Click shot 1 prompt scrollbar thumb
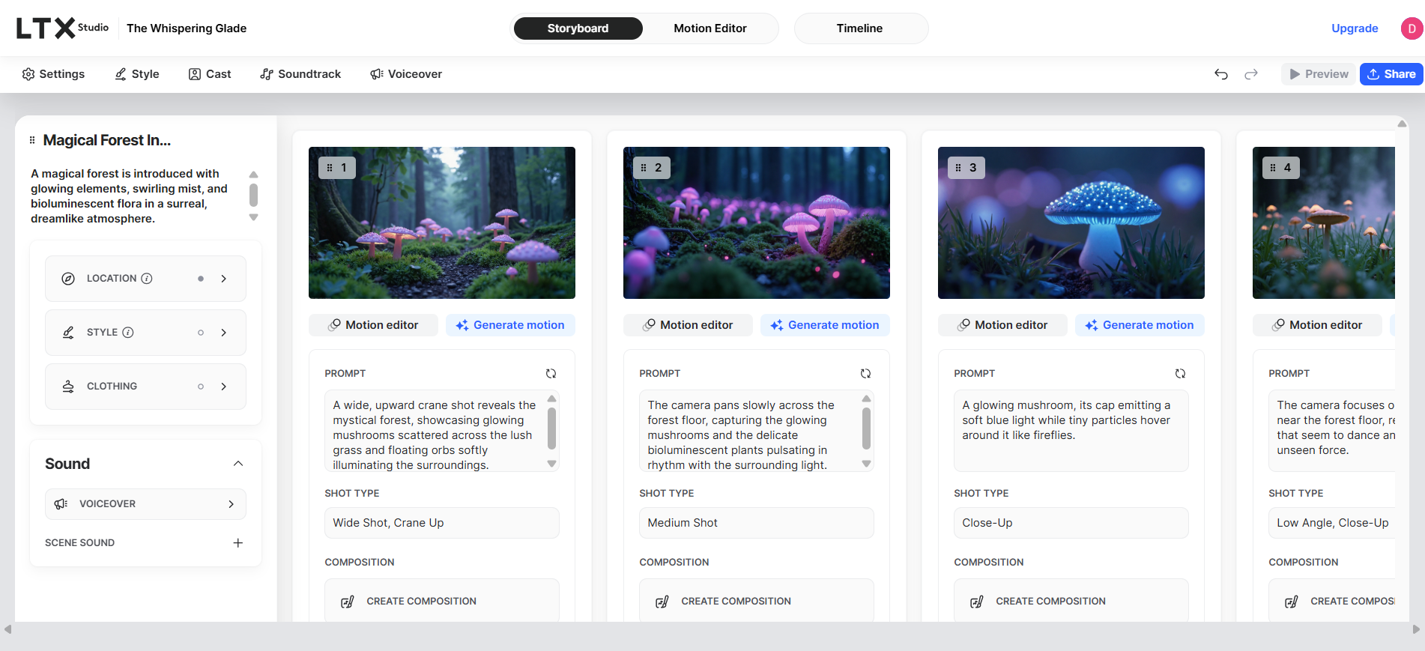Viewport: 1425px width, 651px height. [551, 428]
